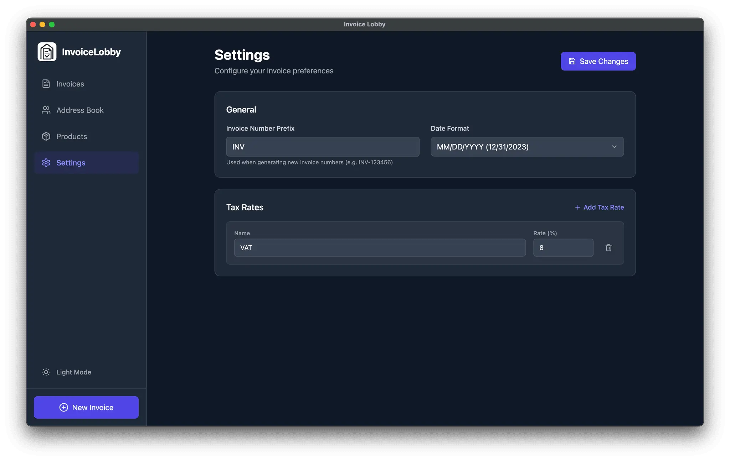Click 'Configure your invoice preferences' subtitle
Image resolution: width=730 pixels, height=461 pixels.
coord(274,71)
